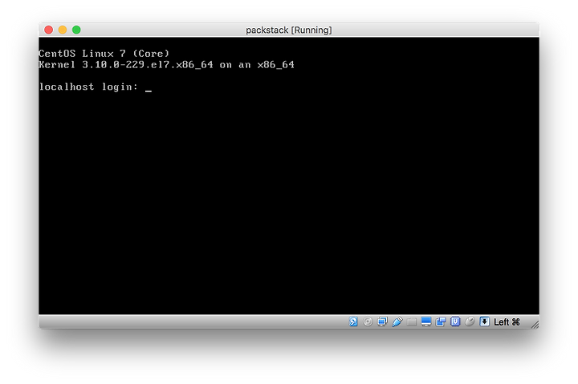Click the green full-screen window button
Screen dimensions: 578x384
(x=76, y=30)
